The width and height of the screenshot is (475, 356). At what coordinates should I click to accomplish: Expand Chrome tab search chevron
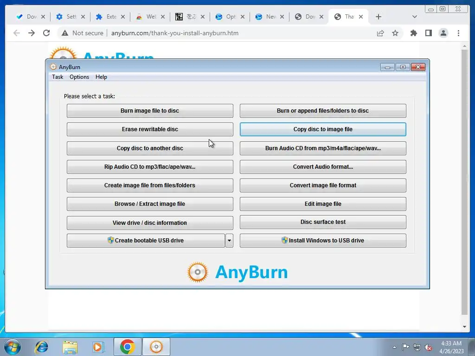tap(415, 17)
